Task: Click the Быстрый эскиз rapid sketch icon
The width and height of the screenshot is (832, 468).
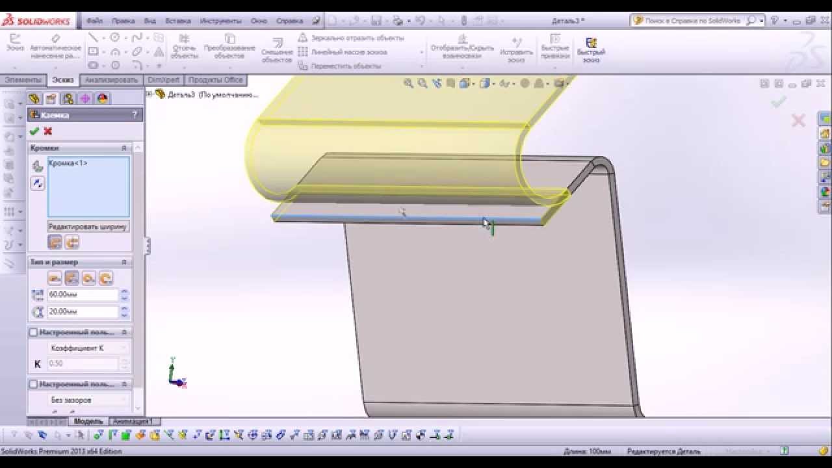Action: 591,50
